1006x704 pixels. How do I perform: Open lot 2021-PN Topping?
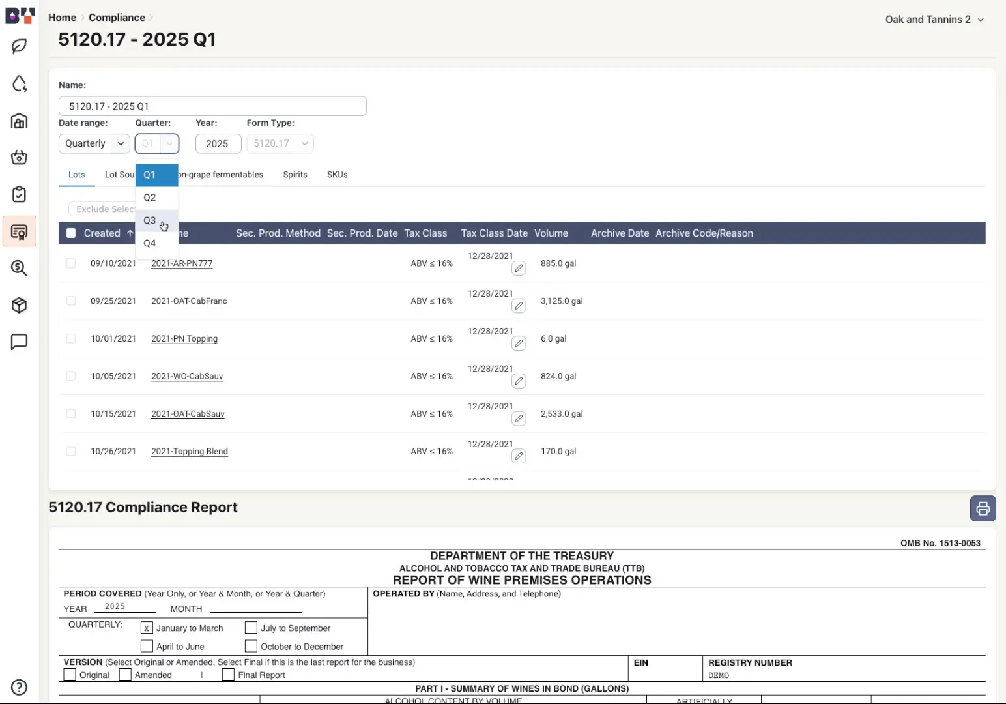184,338
